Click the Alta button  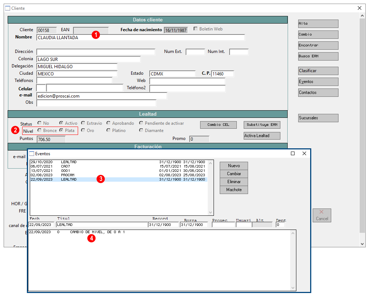(x=318, y=24)
